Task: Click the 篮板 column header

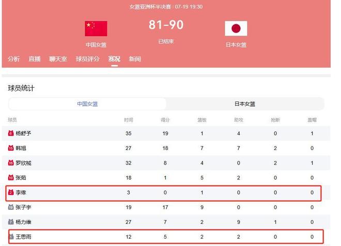Action: point(202,120)
